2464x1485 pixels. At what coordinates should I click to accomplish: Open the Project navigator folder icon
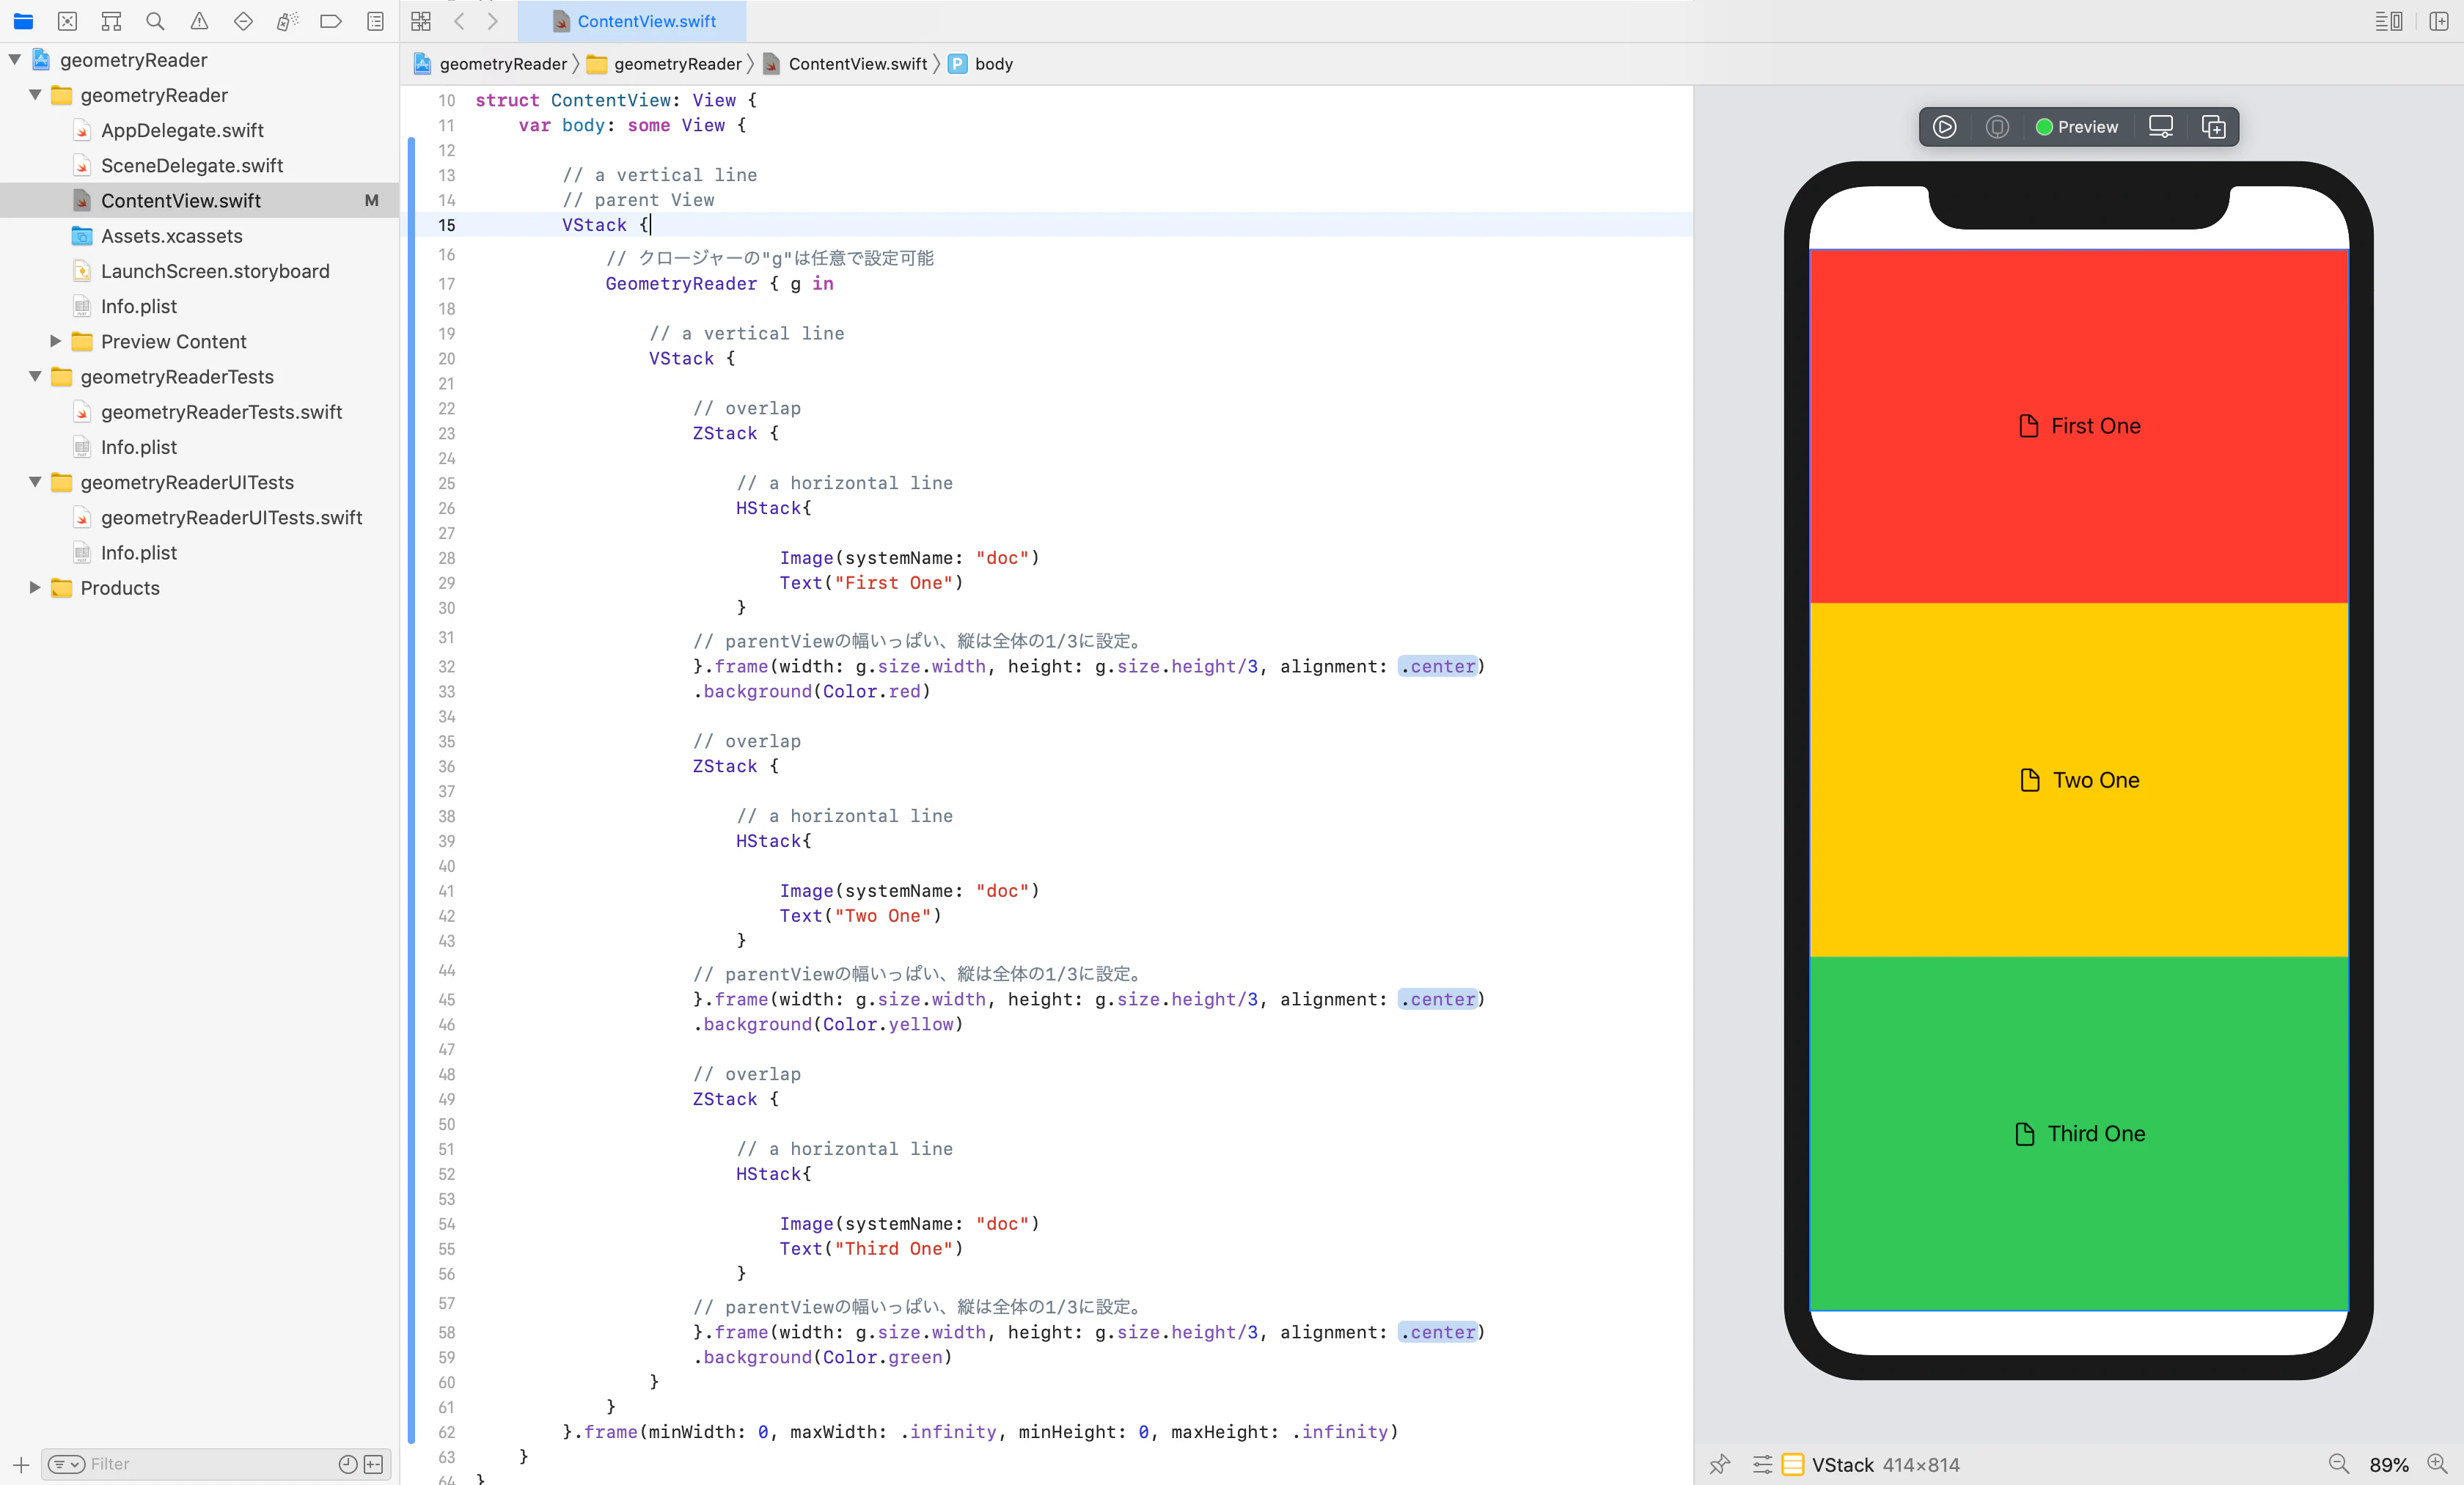(23, 21)
